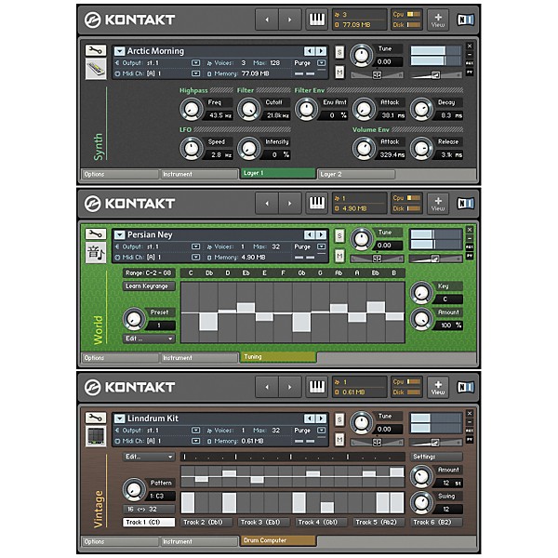Open Options tab in Arctic Morning

120,175
